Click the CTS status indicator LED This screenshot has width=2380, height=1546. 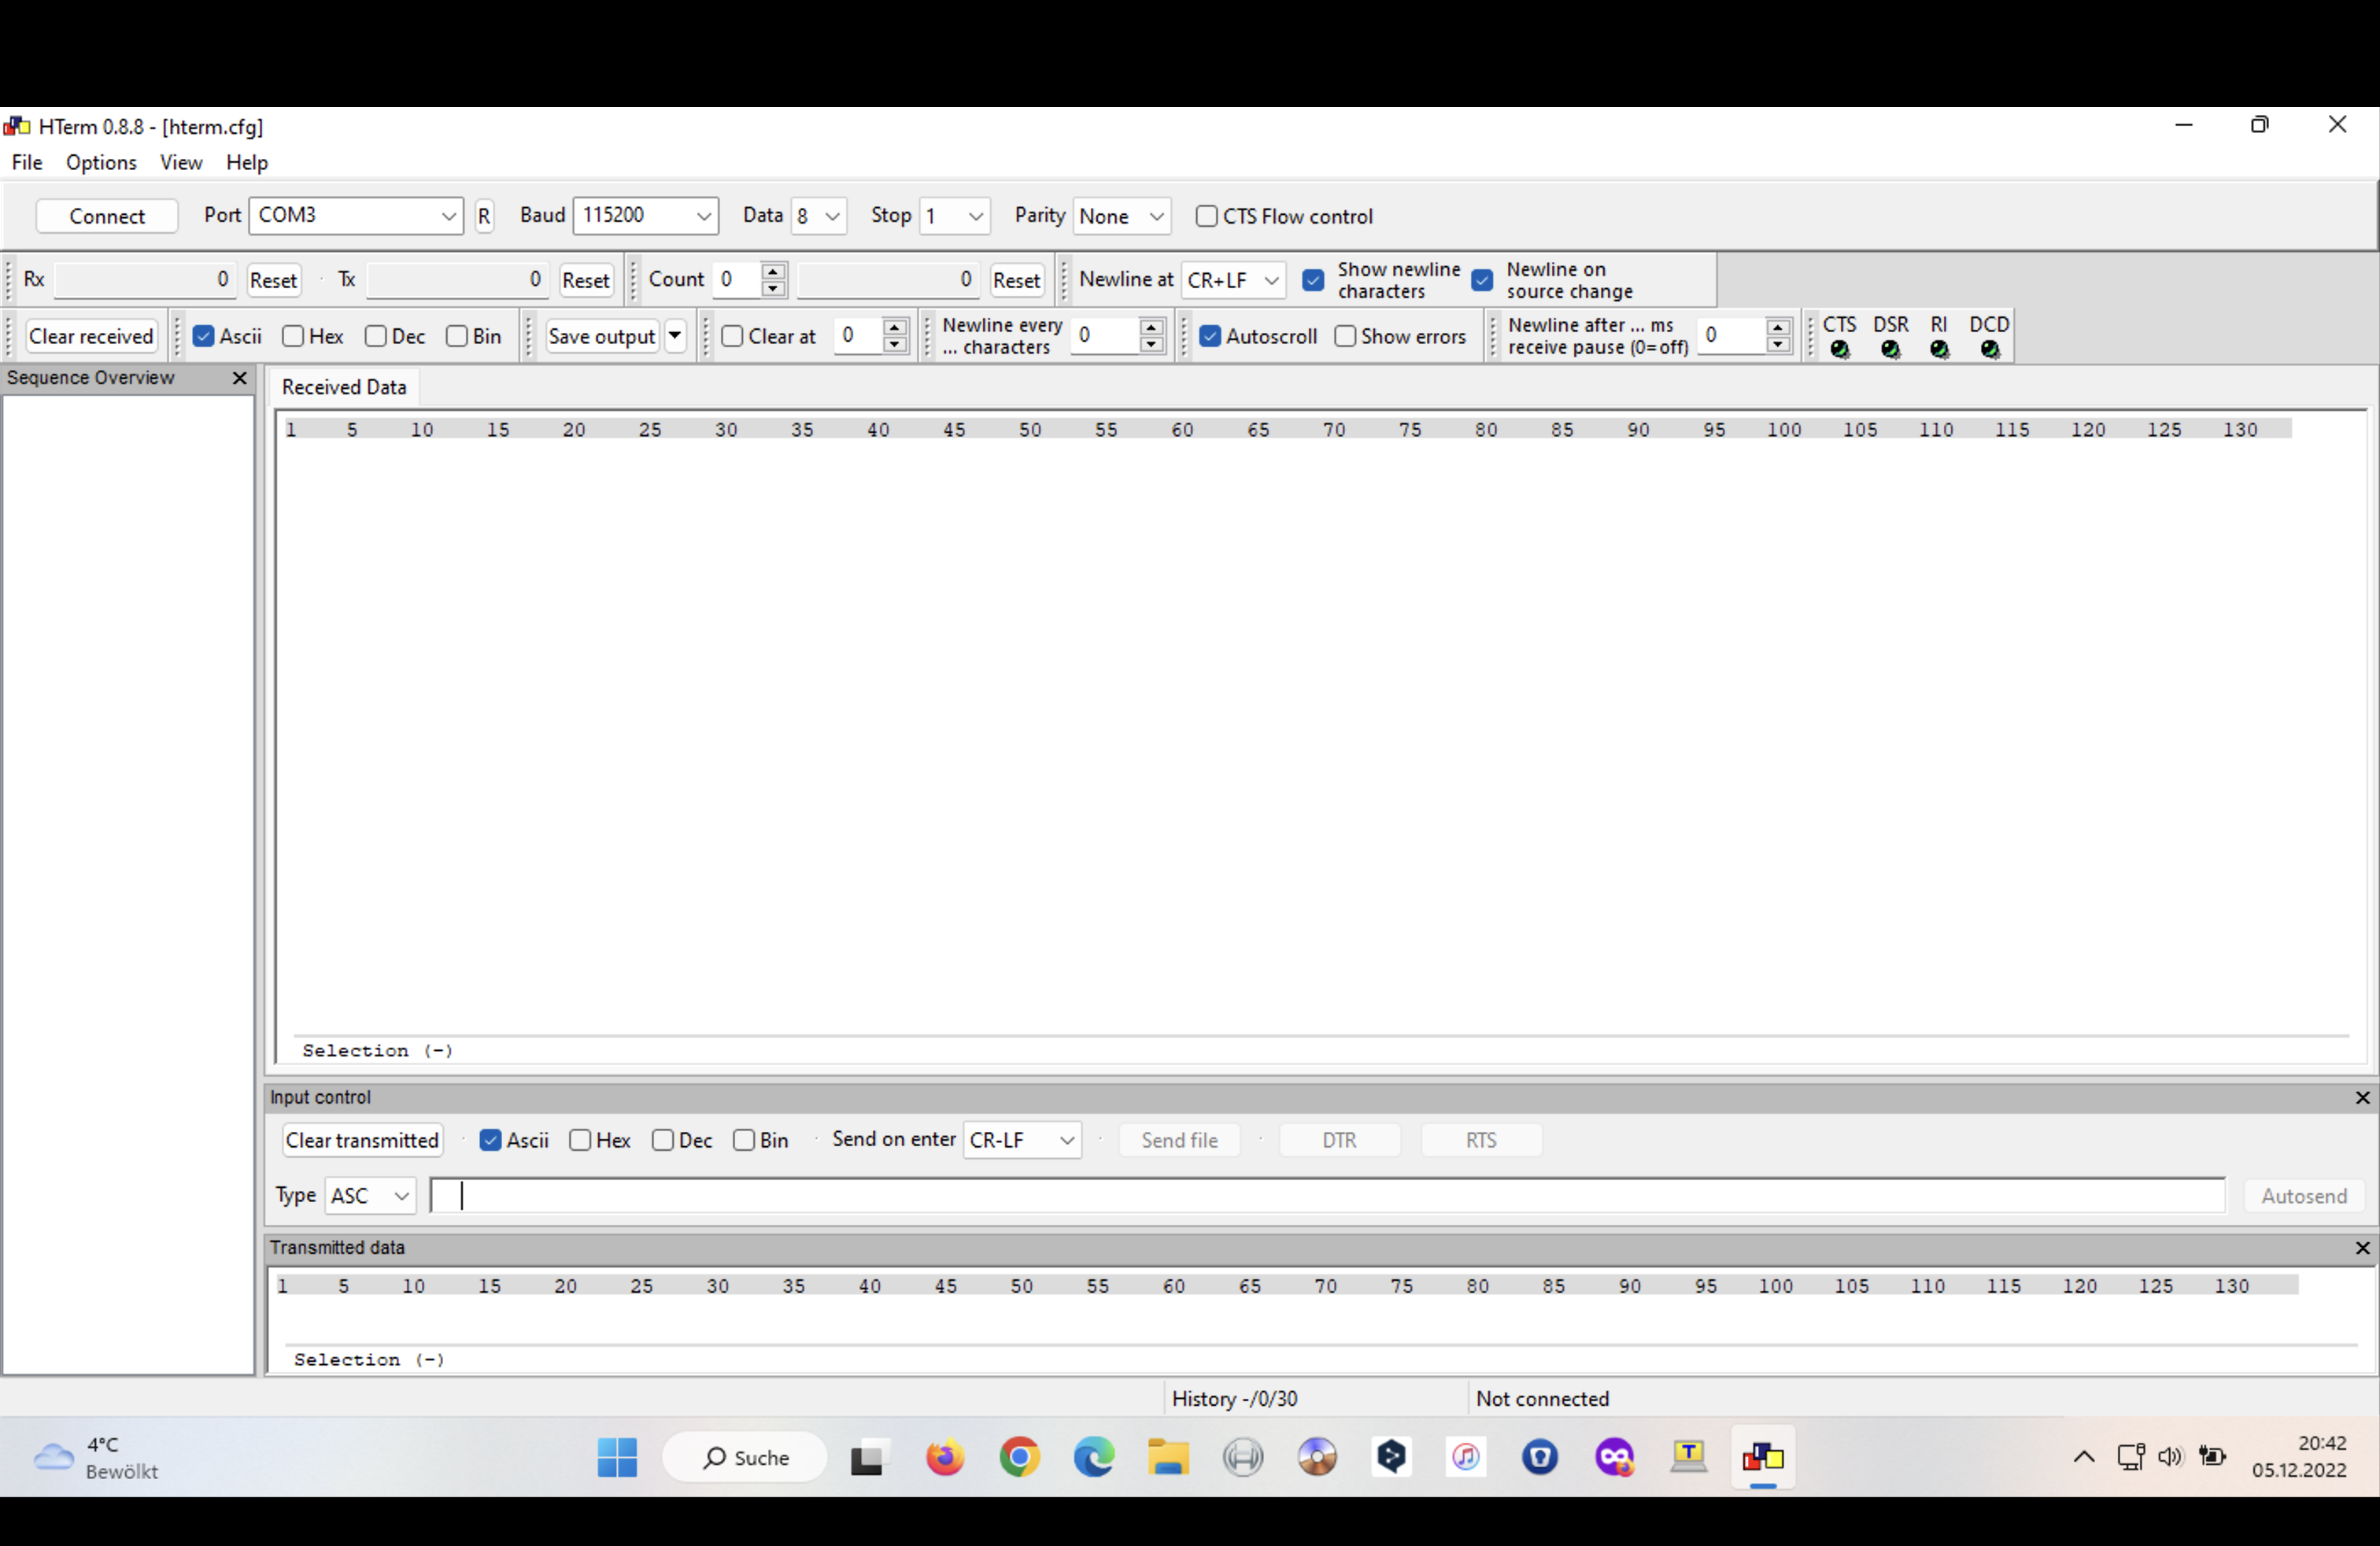1839,349
